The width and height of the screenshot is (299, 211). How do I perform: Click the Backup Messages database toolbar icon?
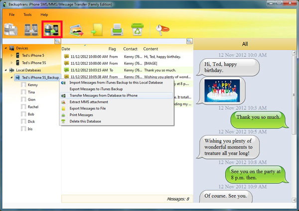(11, 29)
